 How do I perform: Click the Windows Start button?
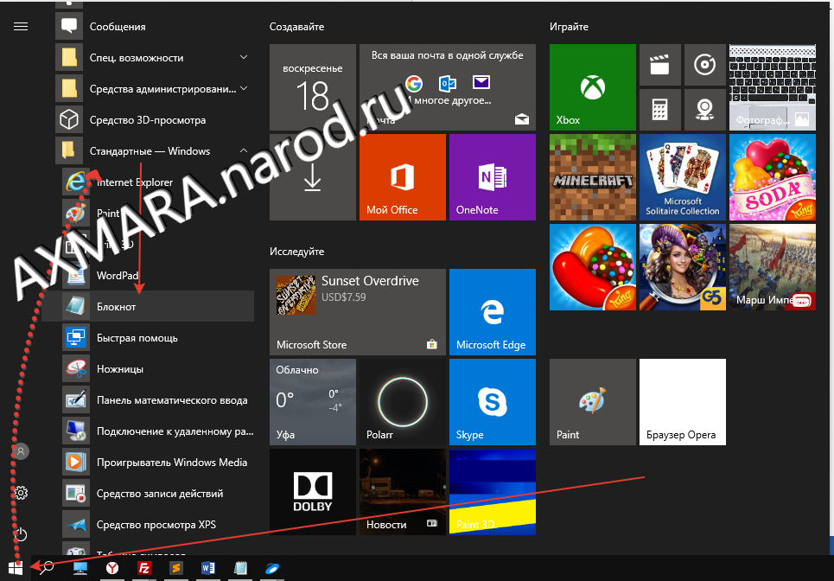click(16, 568)
